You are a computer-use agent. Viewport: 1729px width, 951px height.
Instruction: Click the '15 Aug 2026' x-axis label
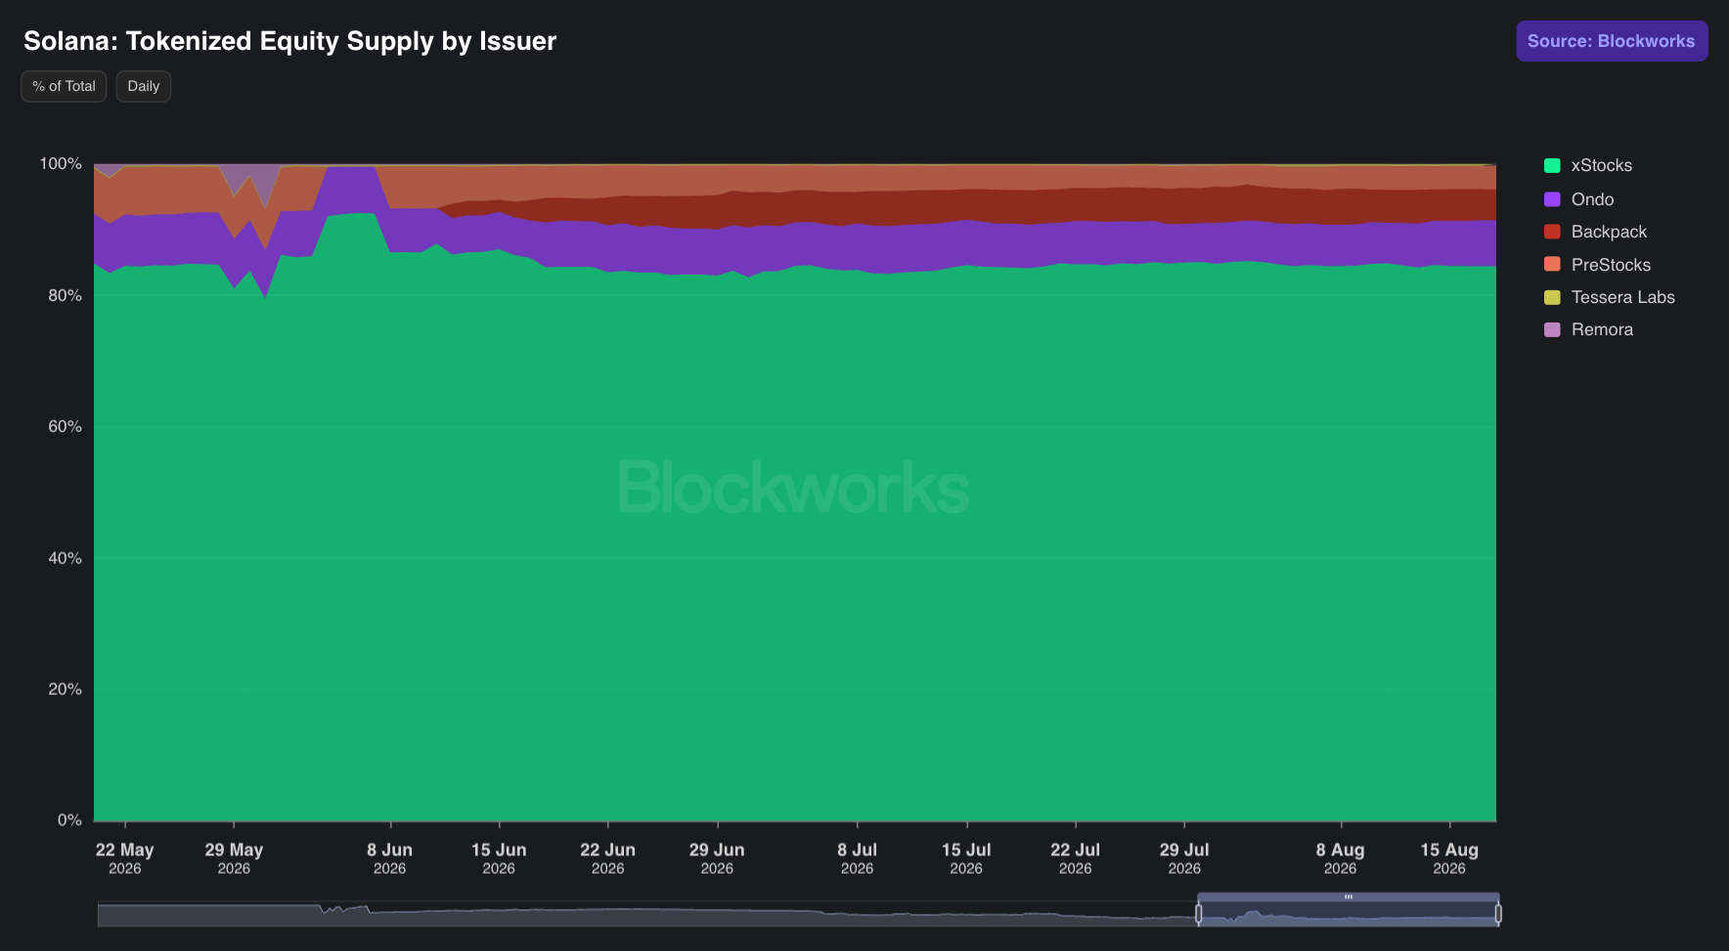click(x=1449, y=858)
